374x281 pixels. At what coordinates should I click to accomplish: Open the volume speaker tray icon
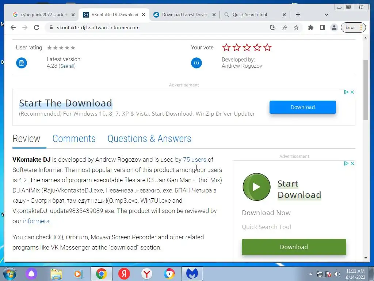[337, 274]
